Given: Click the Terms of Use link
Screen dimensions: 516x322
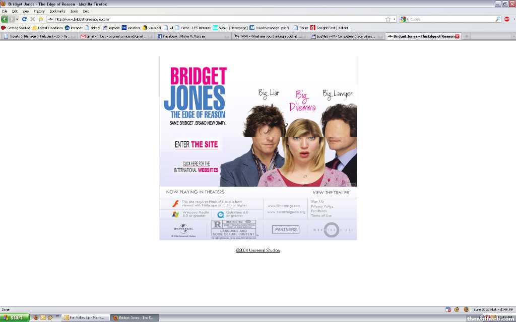Looking at the screenshot, I should (321, 216).
